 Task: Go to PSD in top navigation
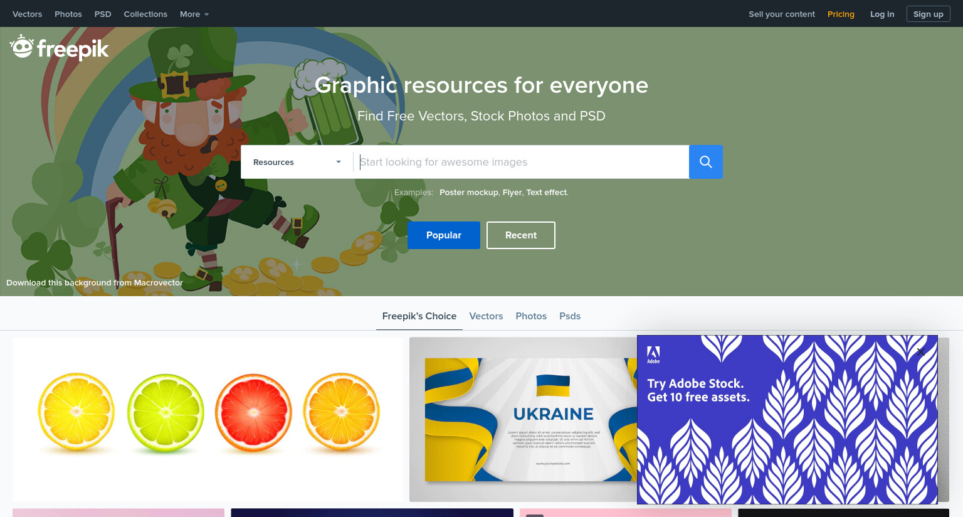(103, 14)
